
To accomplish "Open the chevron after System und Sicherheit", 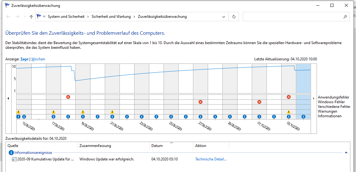I will [88, 17].
